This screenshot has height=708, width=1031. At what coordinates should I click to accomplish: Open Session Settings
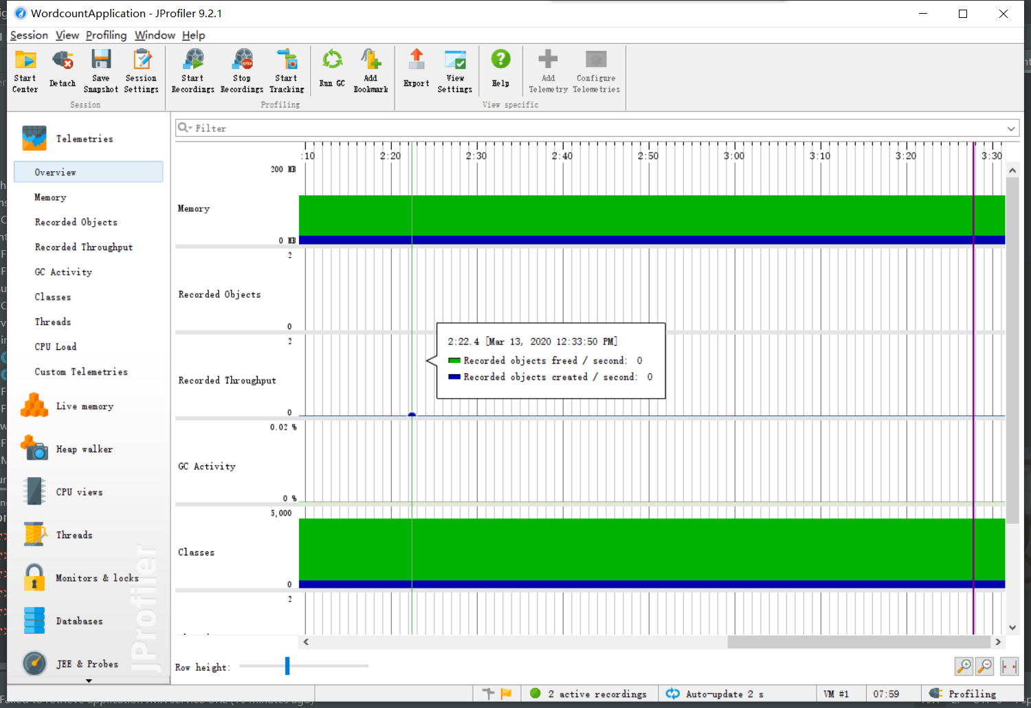pos(142,71)
